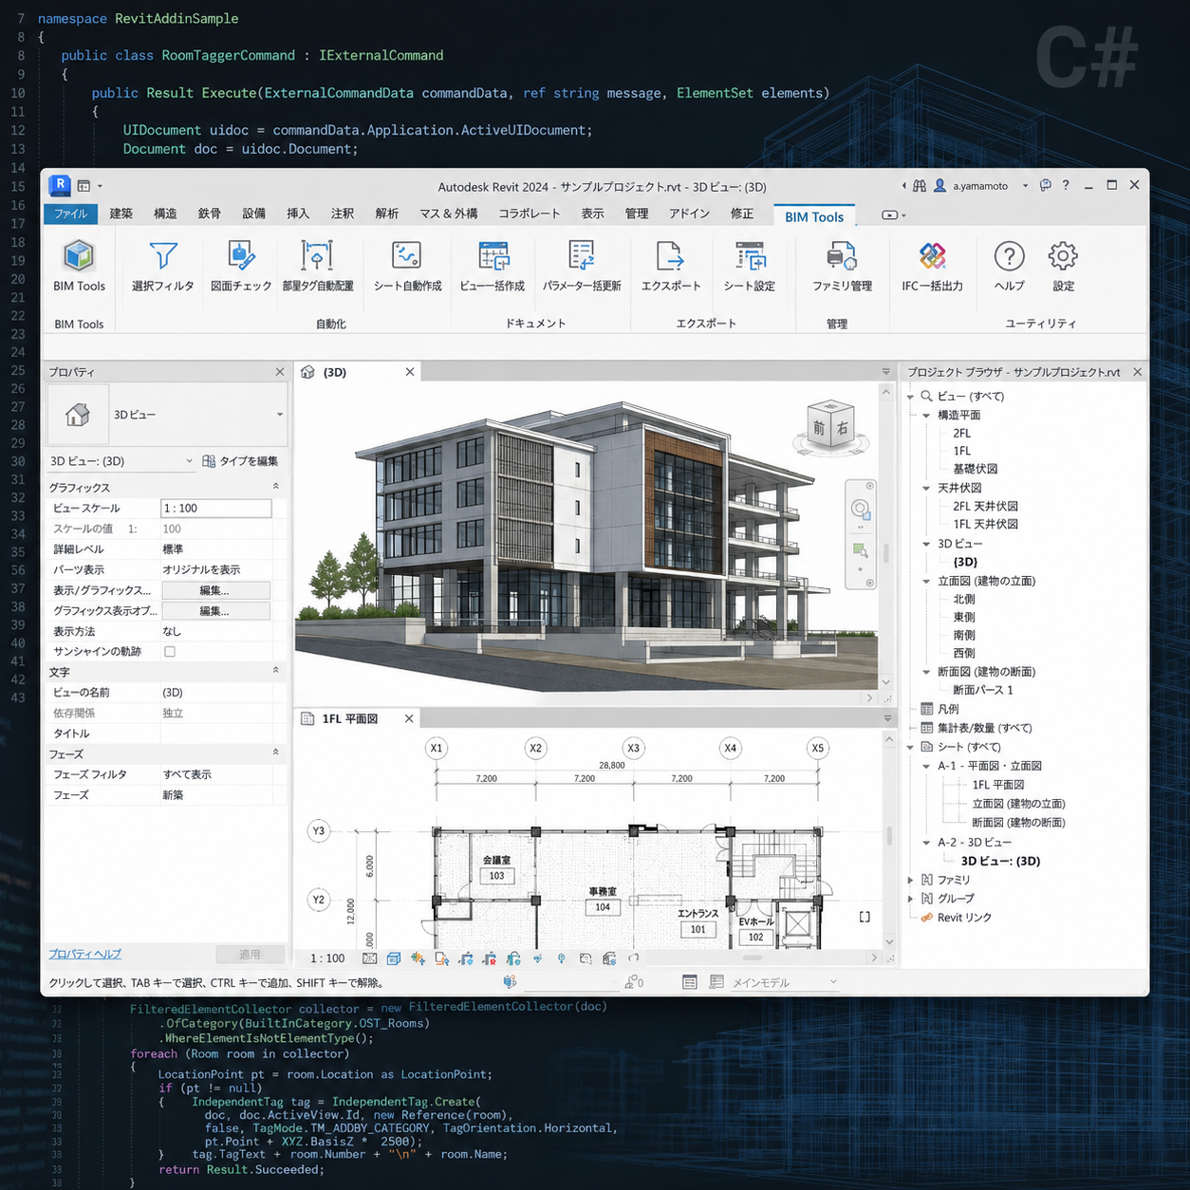This screenshot has height=1190, width=1190.
Task: Switch to the 構造 ribbon tab
Action: click(165, 214)
